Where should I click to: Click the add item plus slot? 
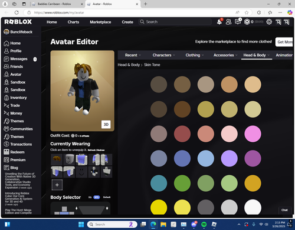coord(57,185)
